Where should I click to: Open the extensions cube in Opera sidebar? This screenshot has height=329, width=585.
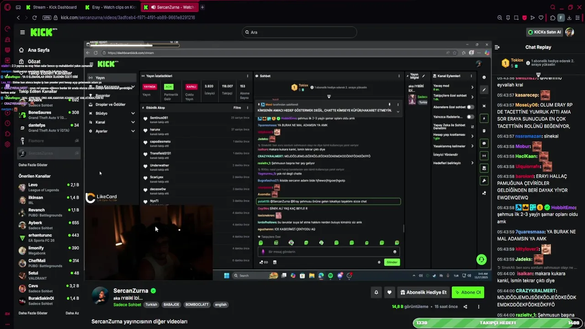pos(7,134)
